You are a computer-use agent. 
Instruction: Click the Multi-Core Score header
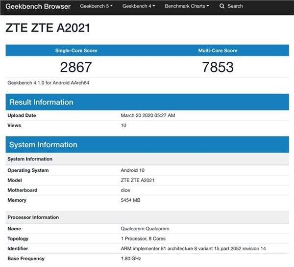pos(218,51)
